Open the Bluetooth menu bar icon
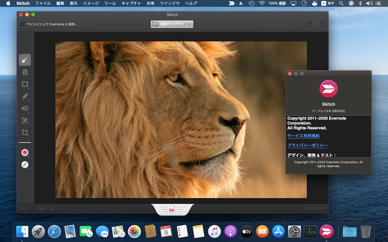388x242 pixels. pyautogui.click(x=360, y=3)
